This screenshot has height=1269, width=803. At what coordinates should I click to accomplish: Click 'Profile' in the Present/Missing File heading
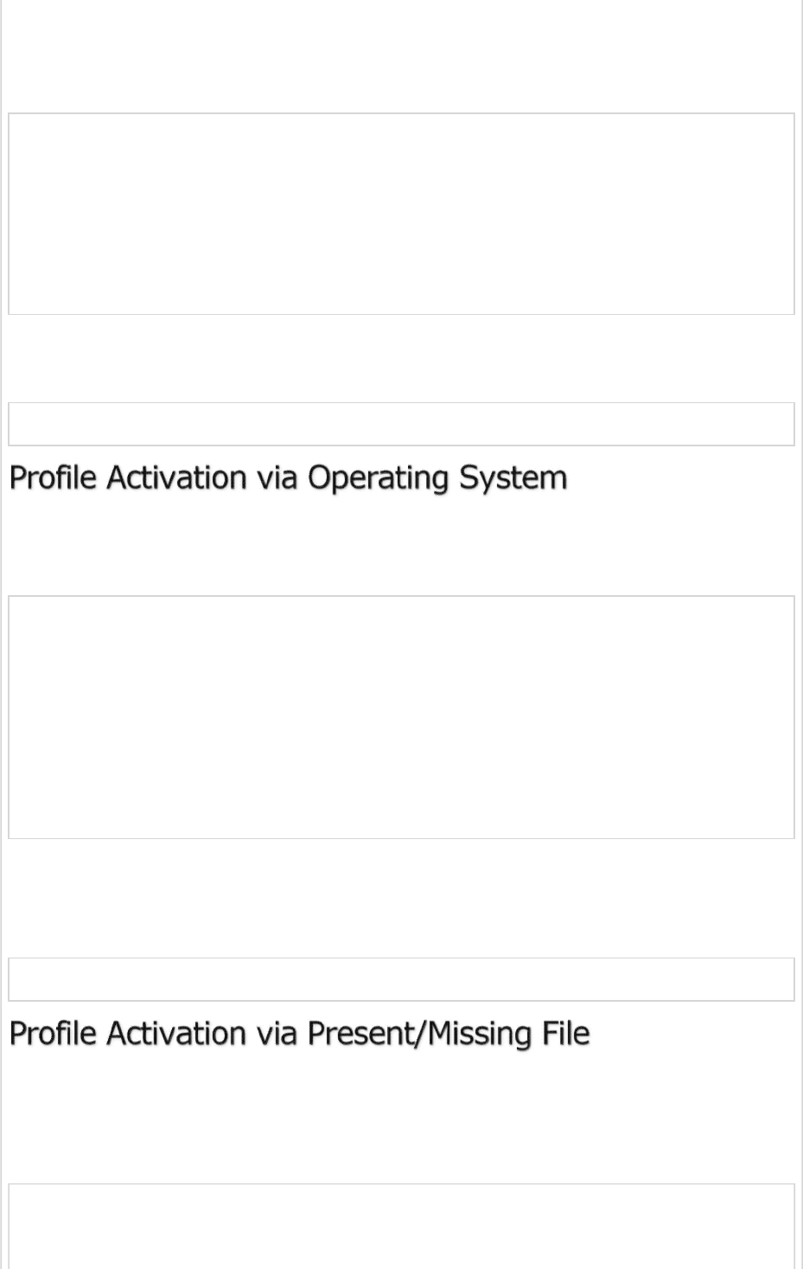tap(53, 1034)
